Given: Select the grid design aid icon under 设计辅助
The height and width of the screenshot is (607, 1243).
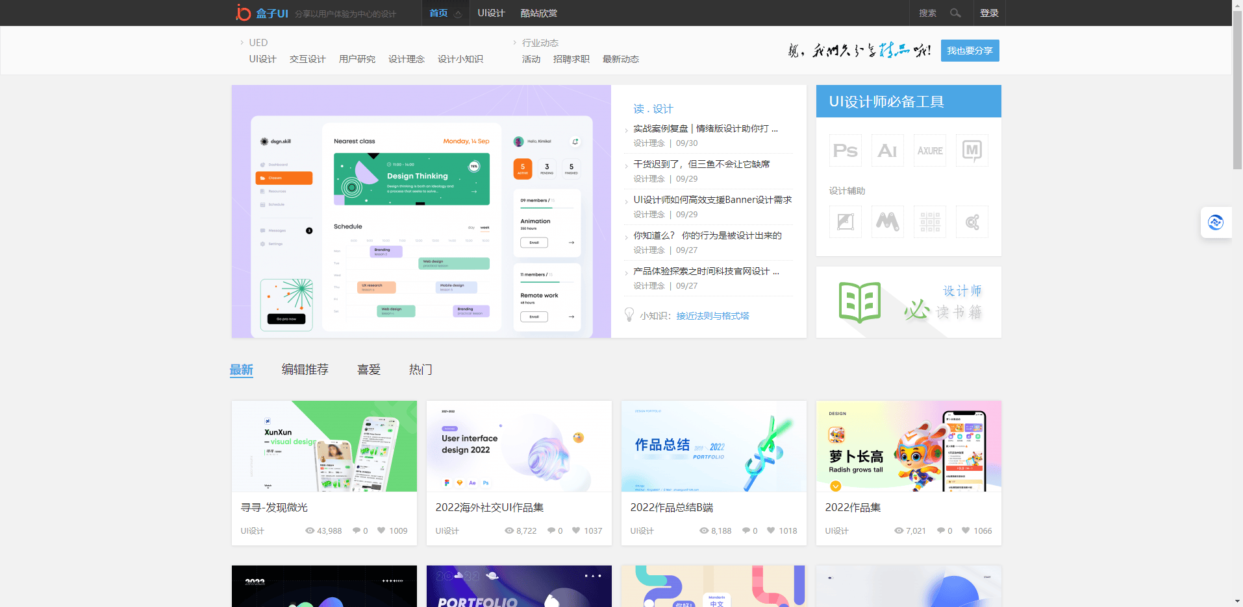Looking at the screenshot, I should 929,221.
